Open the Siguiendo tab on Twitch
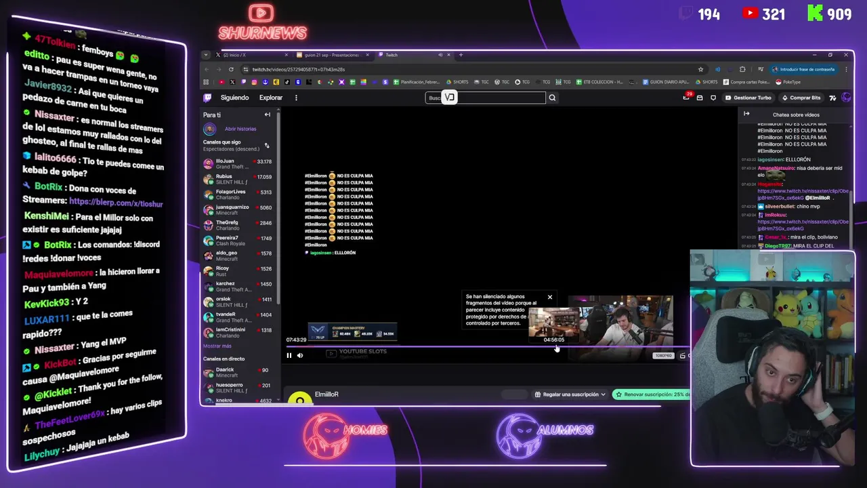The image size is (867, 488). (234, 98)
